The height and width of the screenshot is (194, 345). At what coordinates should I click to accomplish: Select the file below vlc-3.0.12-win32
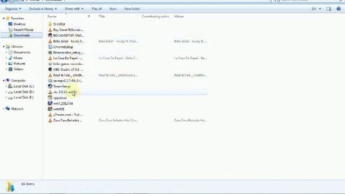pos(60,98)
